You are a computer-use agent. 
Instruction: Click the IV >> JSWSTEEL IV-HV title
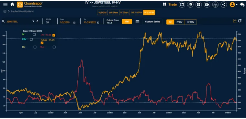[103, 3]
